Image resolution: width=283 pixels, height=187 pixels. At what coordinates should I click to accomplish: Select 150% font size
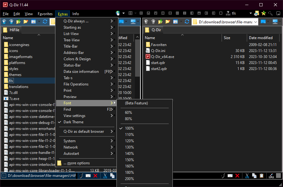(x=129, y=160)
